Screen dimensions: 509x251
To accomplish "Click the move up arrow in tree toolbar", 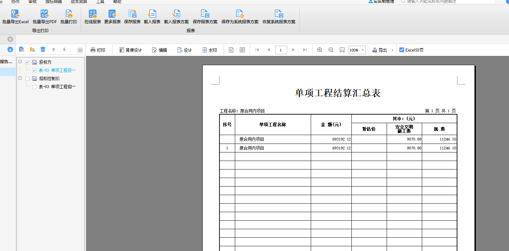I will [x=54, y=50].
